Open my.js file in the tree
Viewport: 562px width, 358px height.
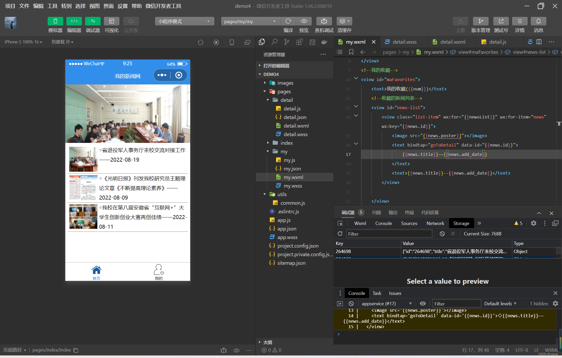point(289,160)
